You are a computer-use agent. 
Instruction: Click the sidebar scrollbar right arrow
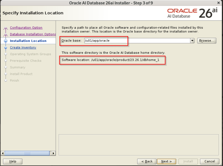pyautogui.click(x=53, y=153)
